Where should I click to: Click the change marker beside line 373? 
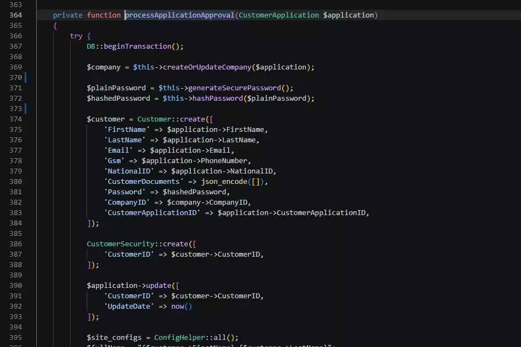point(26,108)
